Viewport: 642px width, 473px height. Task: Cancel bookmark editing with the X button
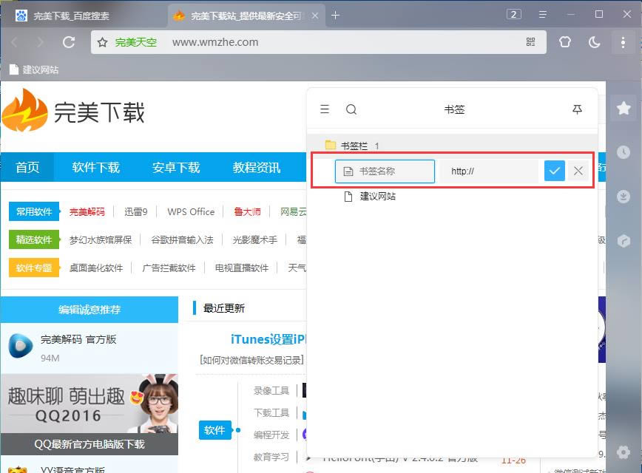(578, 171)
